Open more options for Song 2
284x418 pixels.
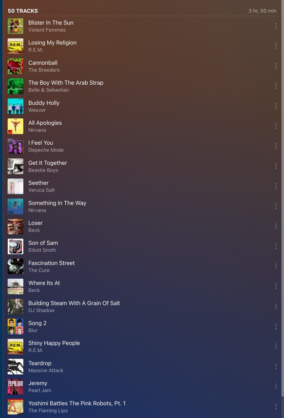pyautogui.click(x=276, y=326)
